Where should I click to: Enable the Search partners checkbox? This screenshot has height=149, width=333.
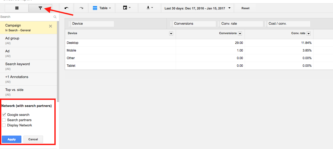[x=4, y=120]
